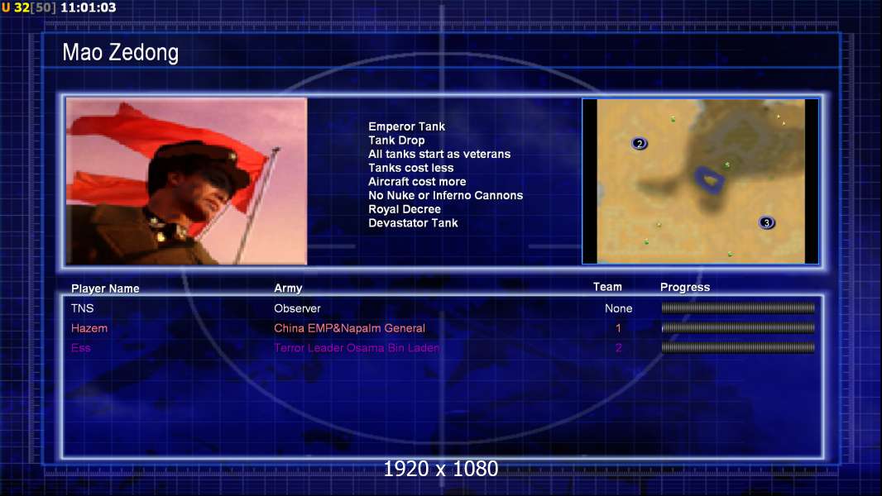The image size is (882, 496).
Task: Click the Player Name column header
Action: (x=105, y=289)
